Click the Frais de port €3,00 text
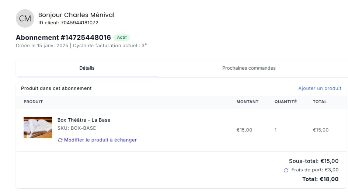Image resolution: width=348 pixels, height=192 pixels. (x=315, y=170)
